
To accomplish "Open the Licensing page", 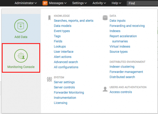I will [61, 103].
